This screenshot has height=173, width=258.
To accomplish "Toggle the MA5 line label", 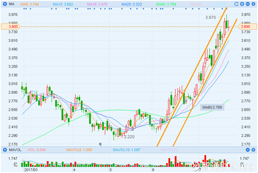I will pos(30,4).
